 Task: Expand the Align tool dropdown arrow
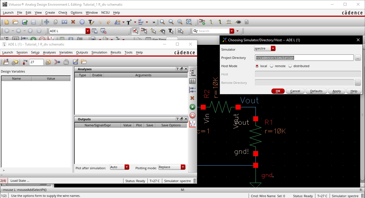coord(147,22)
